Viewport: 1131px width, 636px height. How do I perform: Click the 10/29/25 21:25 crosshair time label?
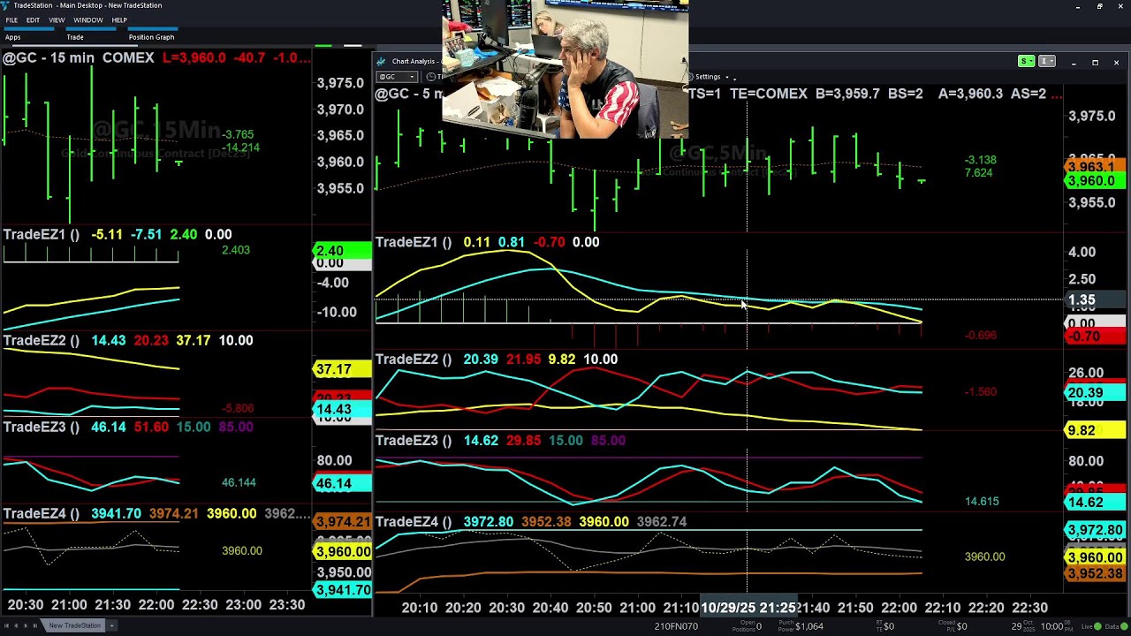(748, 608)
